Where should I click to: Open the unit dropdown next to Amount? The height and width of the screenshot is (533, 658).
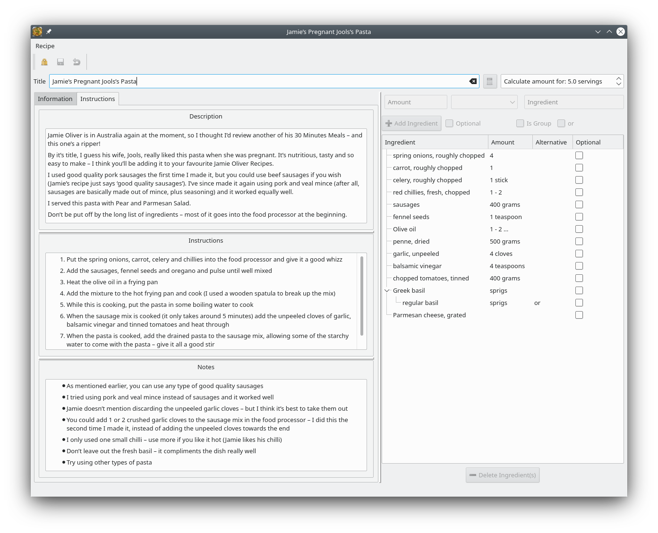point(484,102)
